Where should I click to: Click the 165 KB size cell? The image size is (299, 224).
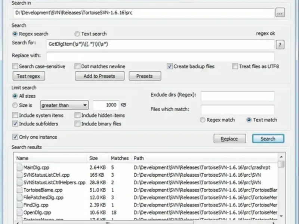point(97,175)
